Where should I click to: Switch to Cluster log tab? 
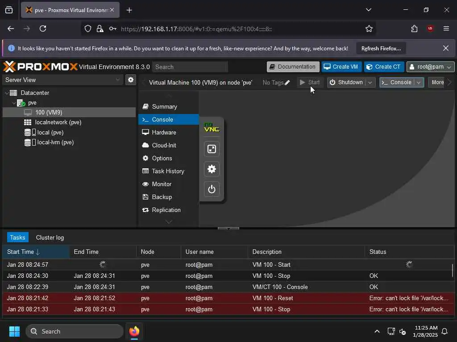click(x=50, y=238)
